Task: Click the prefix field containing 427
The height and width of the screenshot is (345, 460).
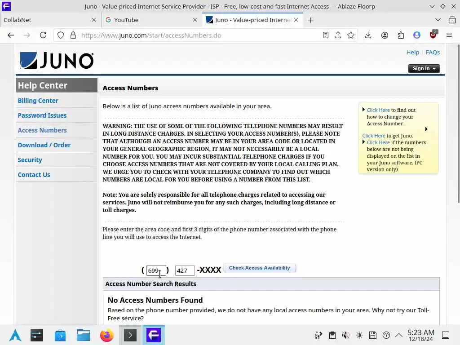Action: [185, 270]
